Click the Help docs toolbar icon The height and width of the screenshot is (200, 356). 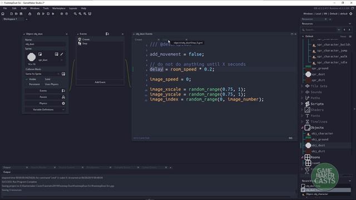[67, 14]
